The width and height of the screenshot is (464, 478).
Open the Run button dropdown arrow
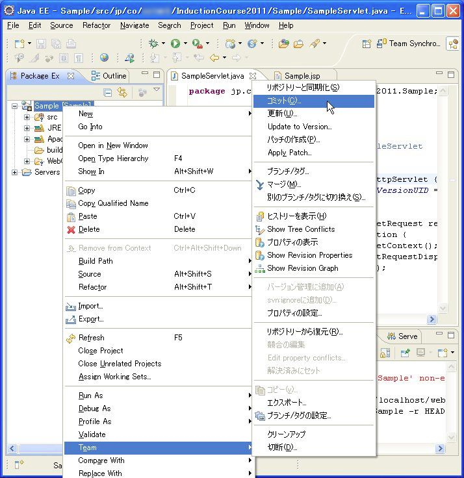coord(185,44)
